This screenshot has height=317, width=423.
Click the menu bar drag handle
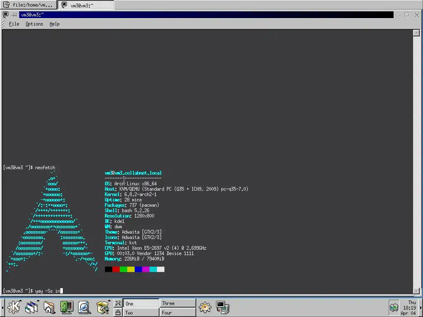tap(3, 24)
